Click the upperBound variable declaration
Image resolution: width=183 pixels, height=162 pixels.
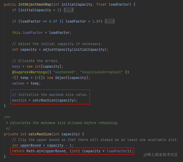[x=31, y=146]
